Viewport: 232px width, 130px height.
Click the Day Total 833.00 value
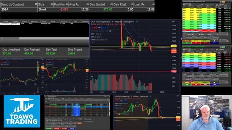[x=50, y=53]
